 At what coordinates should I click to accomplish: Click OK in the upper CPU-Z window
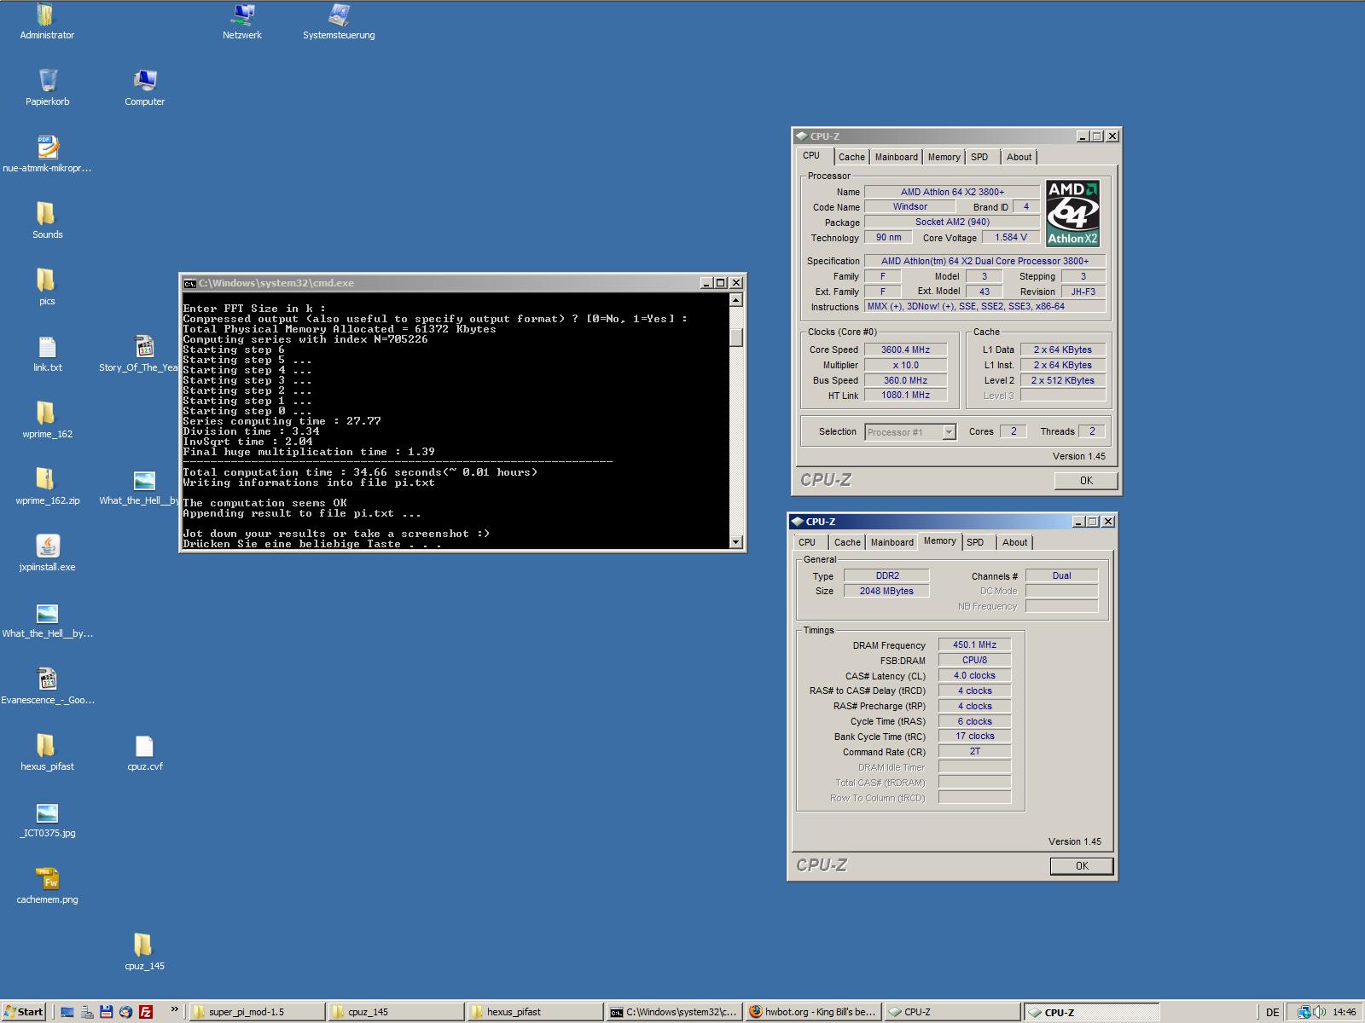[x=1086, y=481]
